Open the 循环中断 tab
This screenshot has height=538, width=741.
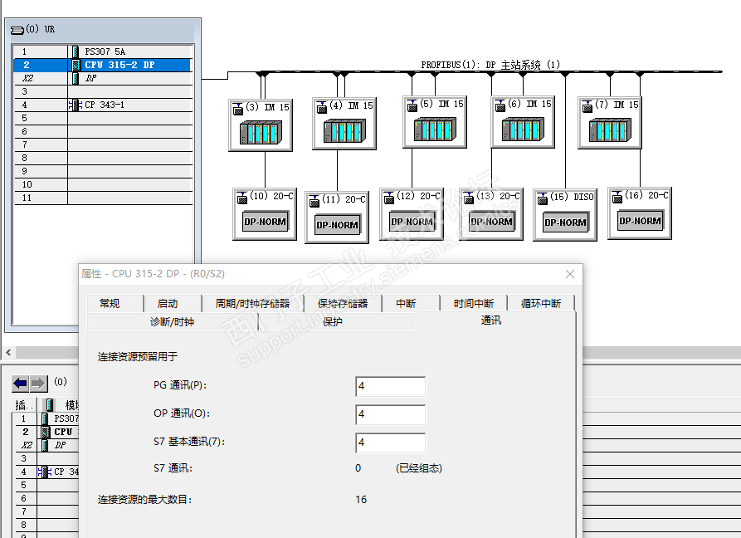(x=541, y=304)
